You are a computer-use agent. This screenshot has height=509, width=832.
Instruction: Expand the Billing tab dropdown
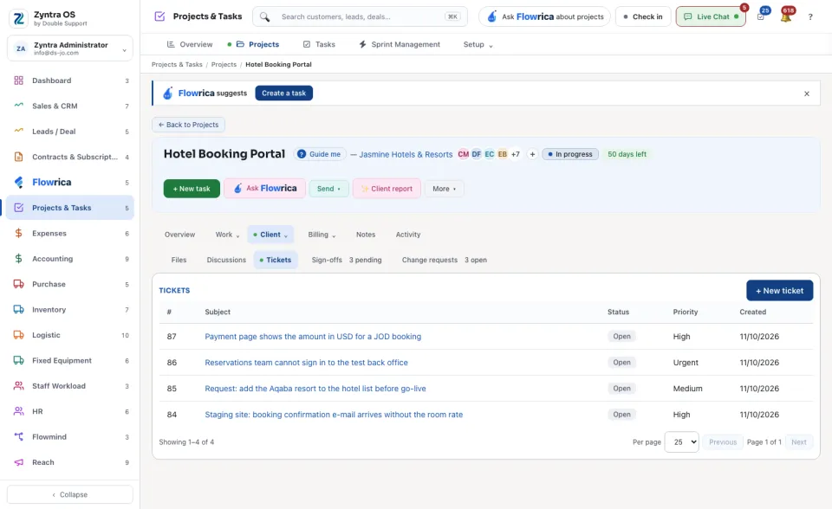pos(322,235)
